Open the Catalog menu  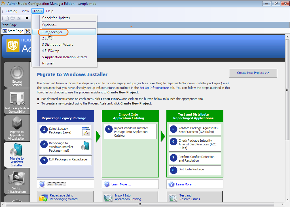tap(11, 11)
